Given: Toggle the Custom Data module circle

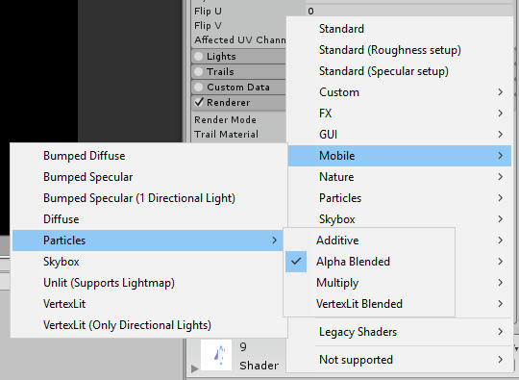Looking at the screenshot, I should tap(198, 88).
